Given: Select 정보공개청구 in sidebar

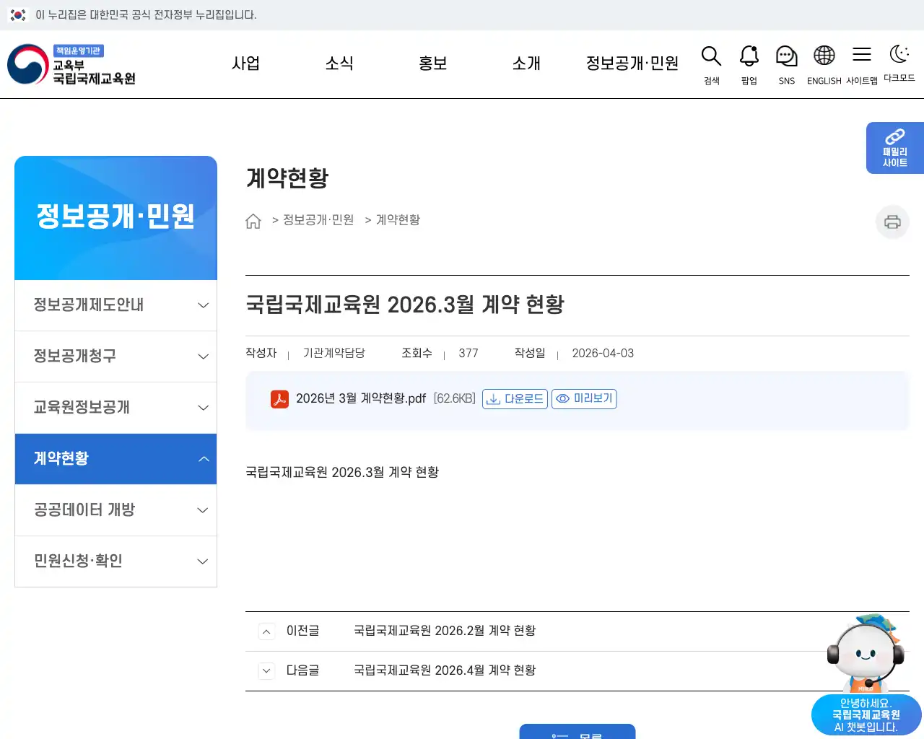Looking at the screenshot, I should tap(115, 357).
